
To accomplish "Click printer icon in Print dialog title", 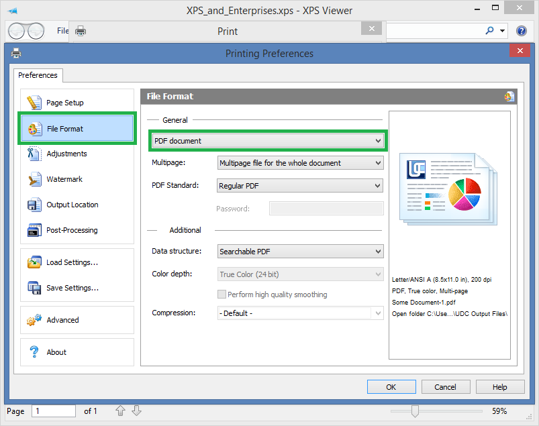I will [x=81, y=31].
